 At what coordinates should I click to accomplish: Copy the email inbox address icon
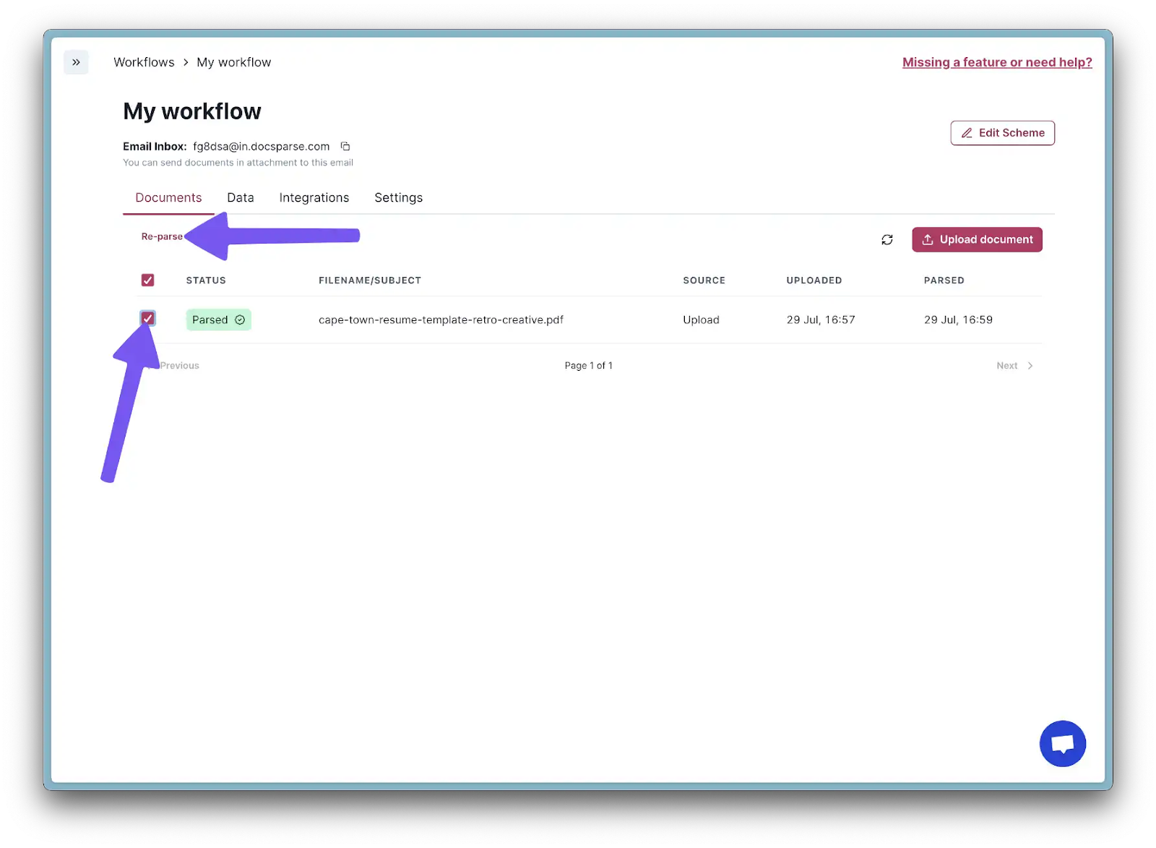click(x=345, y=146)
